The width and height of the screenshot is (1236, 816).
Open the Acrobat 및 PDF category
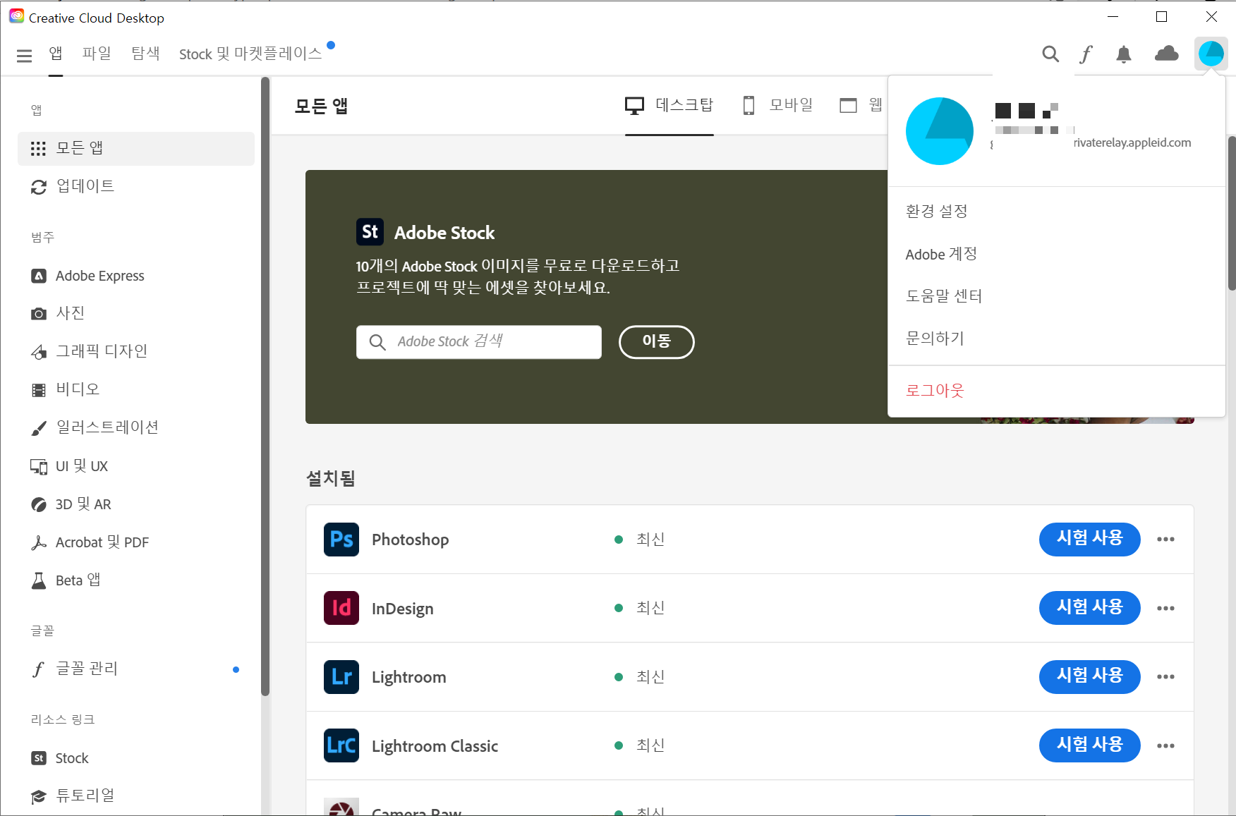coord(136,542)
